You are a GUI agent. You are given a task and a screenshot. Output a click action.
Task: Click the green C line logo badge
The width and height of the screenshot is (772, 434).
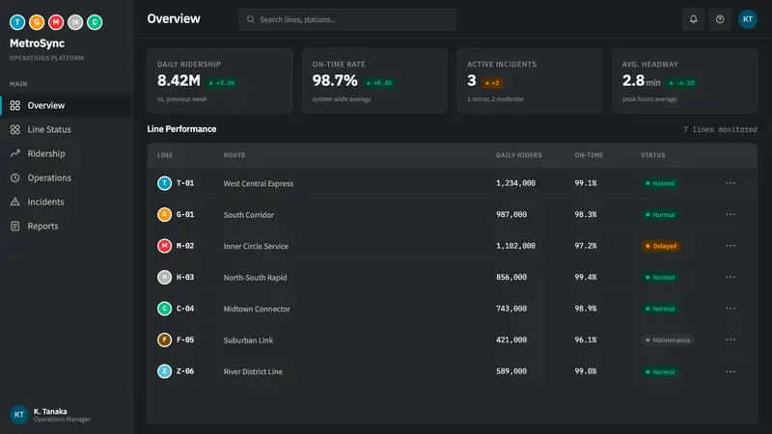95,22
